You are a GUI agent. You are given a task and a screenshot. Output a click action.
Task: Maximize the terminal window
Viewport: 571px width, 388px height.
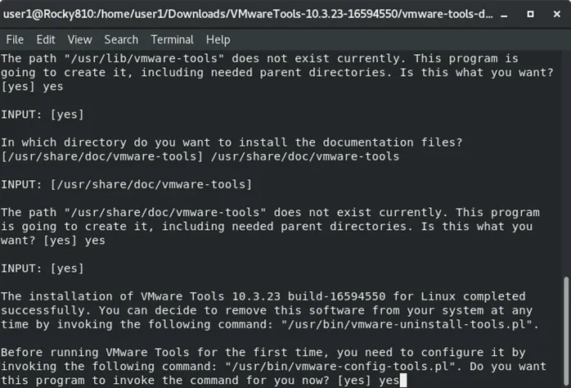[x=531, y=14]
